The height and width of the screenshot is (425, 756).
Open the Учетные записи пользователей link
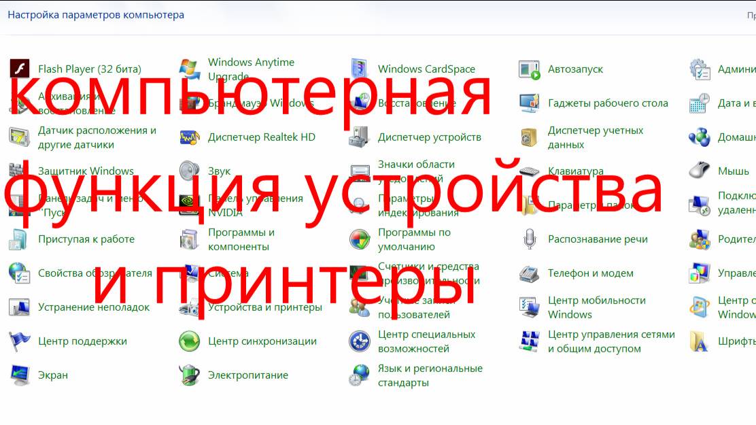(x=417, y=307)
